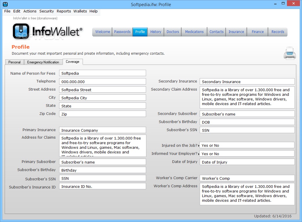Click the Secondary Claim Address text area
The image size is (302, 222).
click(247, 97)
